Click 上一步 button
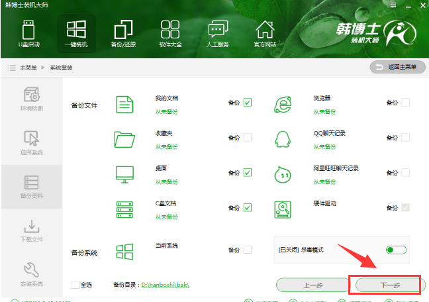 click(313, 285)
